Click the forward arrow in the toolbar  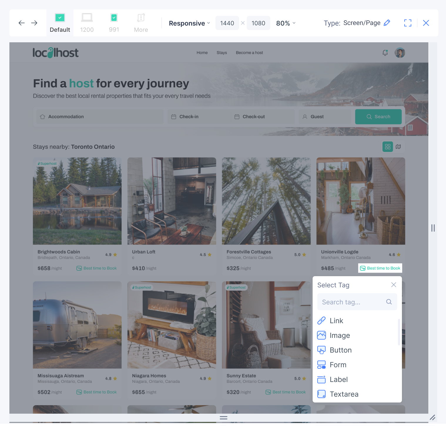pyautogui.click(x=34, y=23)
